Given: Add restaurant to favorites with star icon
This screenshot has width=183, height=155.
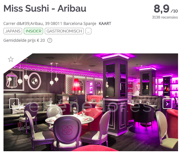Looking at the screenshot, I should (x=11, y=59).
